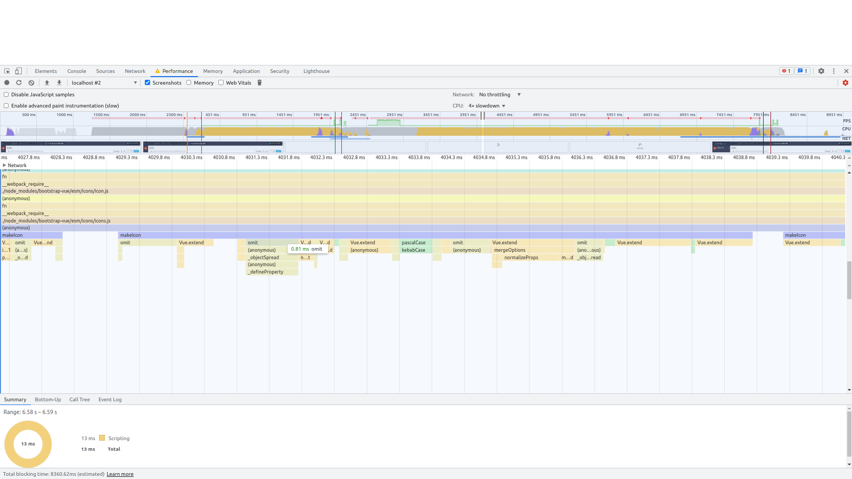Viewport: 852px width, 479px height.
Task: Click the overview range handle near 3951 ms
Action: [482, 115]
